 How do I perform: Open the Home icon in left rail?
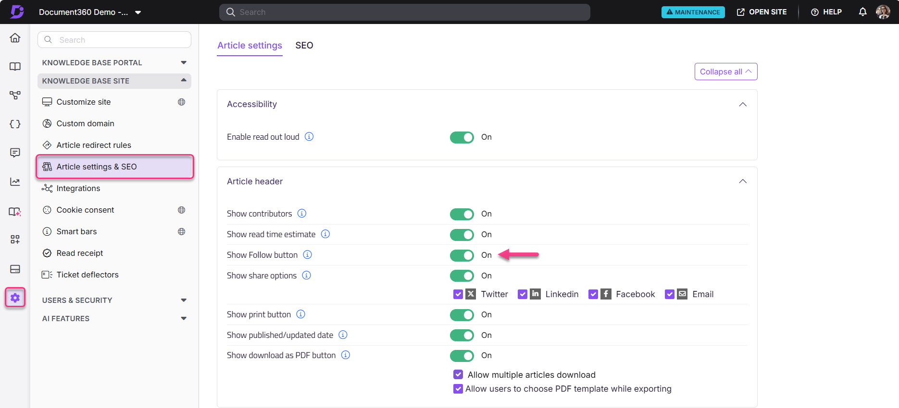[x=15, y=37]
